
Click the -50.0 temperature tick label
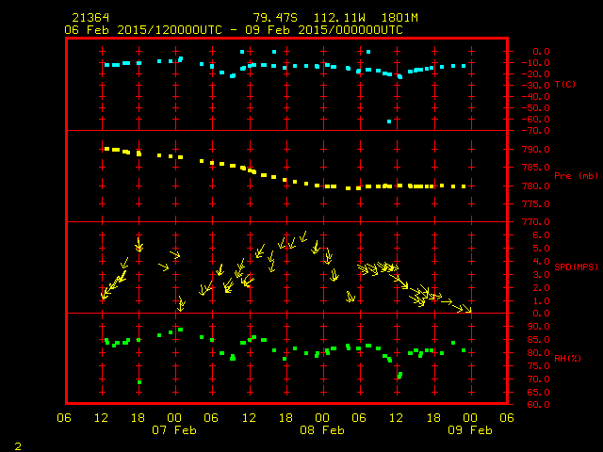click(536, 108)
